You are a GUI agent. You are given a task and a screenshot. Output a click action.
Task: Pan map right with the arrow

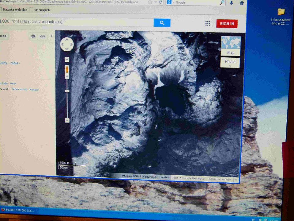click(x=71, y=44)
